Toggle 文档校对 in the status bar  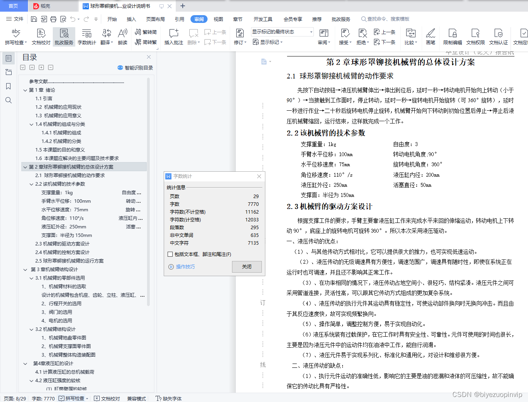point(107,399)
